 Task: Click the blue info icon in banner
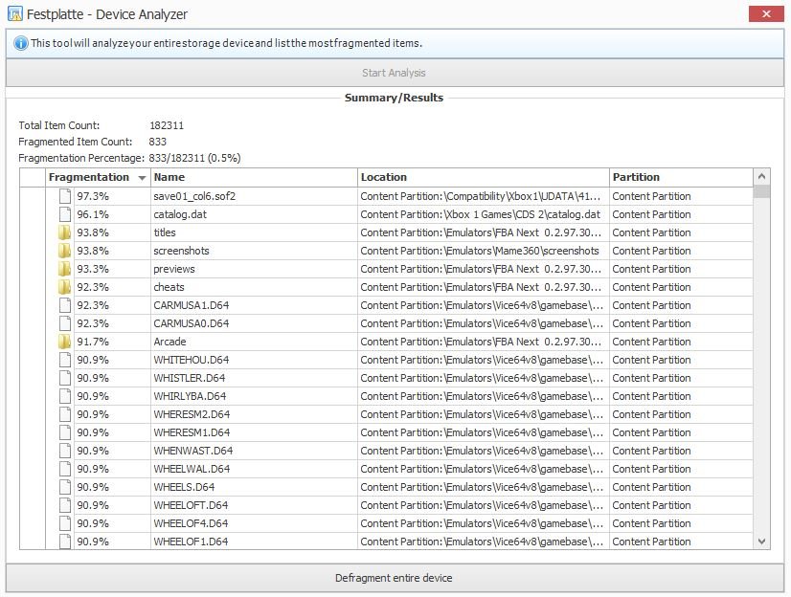coord(21,43)
